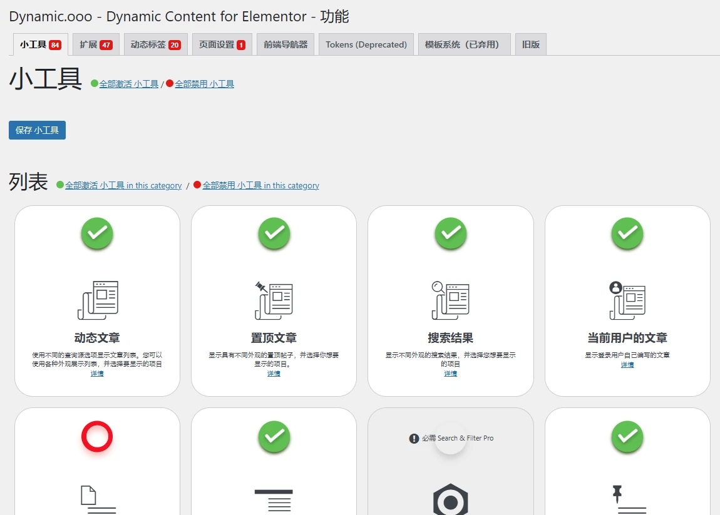Open the 动态标签 tab
The width and height of the screenshot is (720, 515).
point(155,44)
